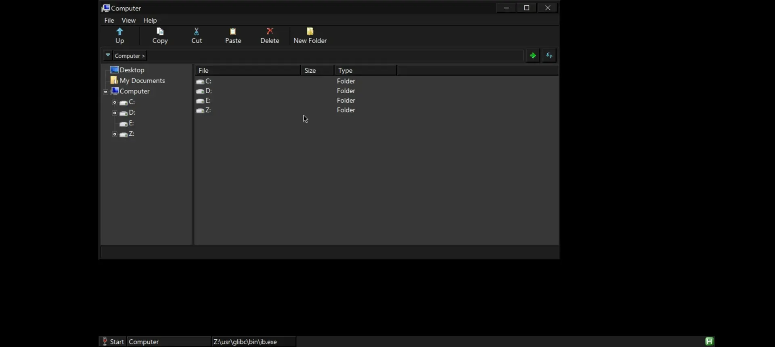This screenshot has height=347, width=775.
Task: Click Folder type text in C: row
Action: coord(346,81)
